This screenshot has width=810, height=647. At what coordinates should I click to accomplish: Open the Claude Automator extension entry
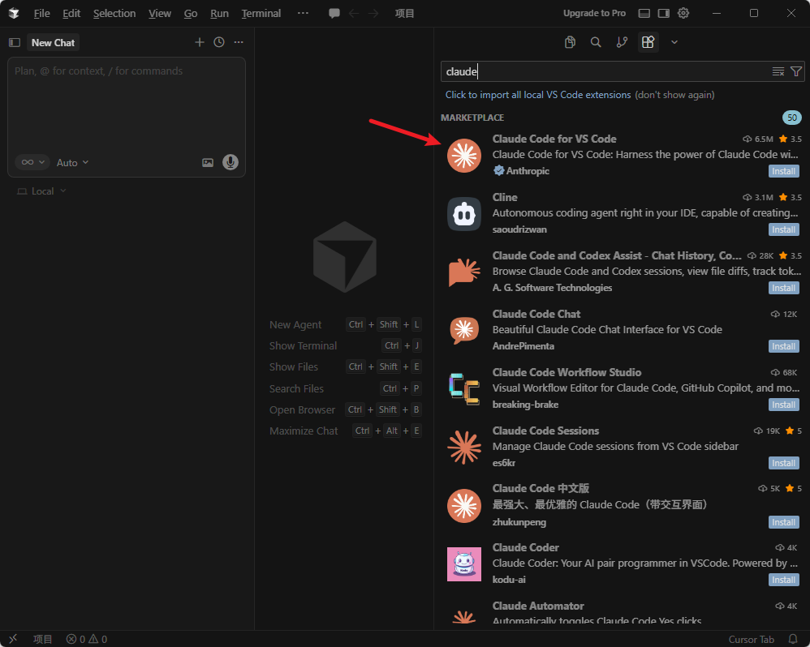click(x=622, y=611)
